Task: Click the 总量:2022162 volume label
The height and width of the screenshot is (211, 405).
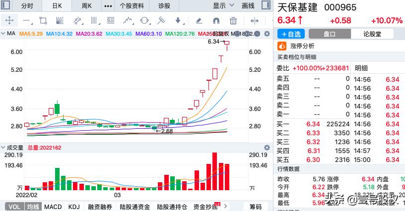Action: point(45,148)
